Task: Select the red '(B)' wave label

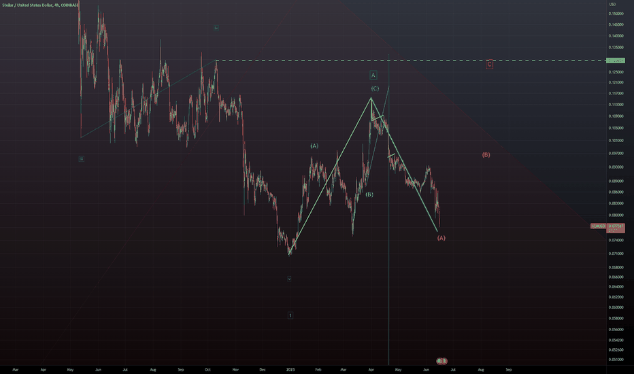Action: tap(486, 155)
